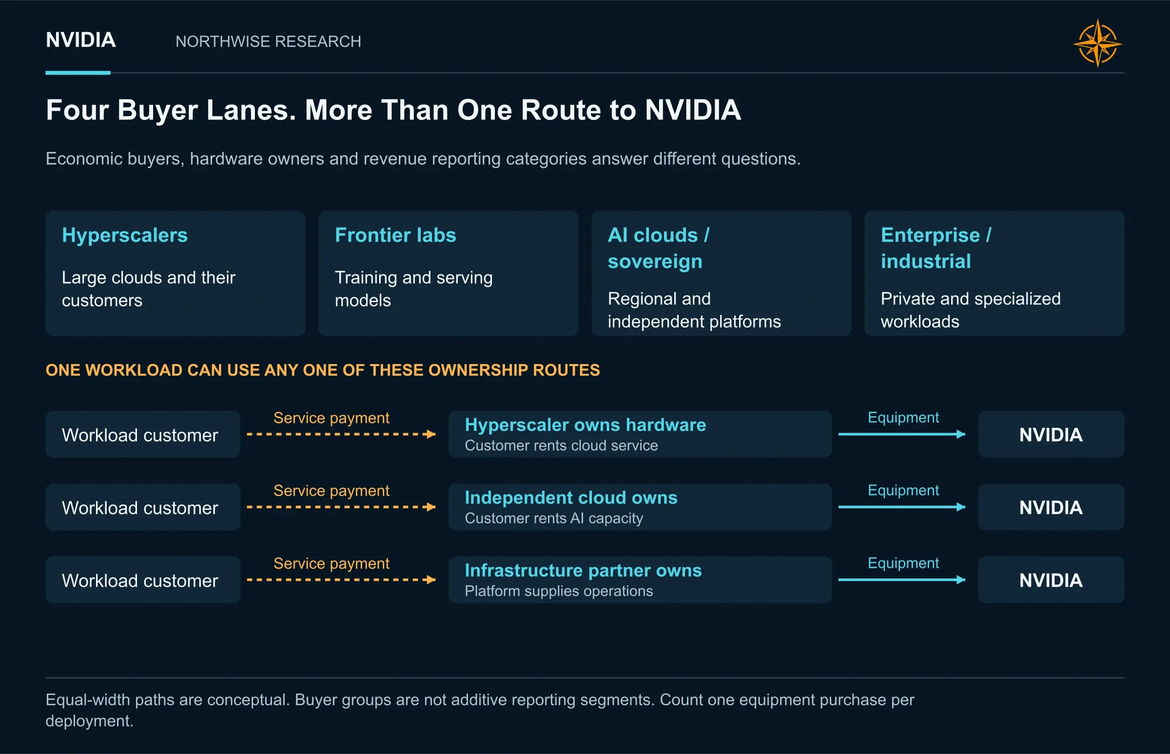
Task: Click NVIDIA box in Independent cloud row
Action: point(1051,507)
